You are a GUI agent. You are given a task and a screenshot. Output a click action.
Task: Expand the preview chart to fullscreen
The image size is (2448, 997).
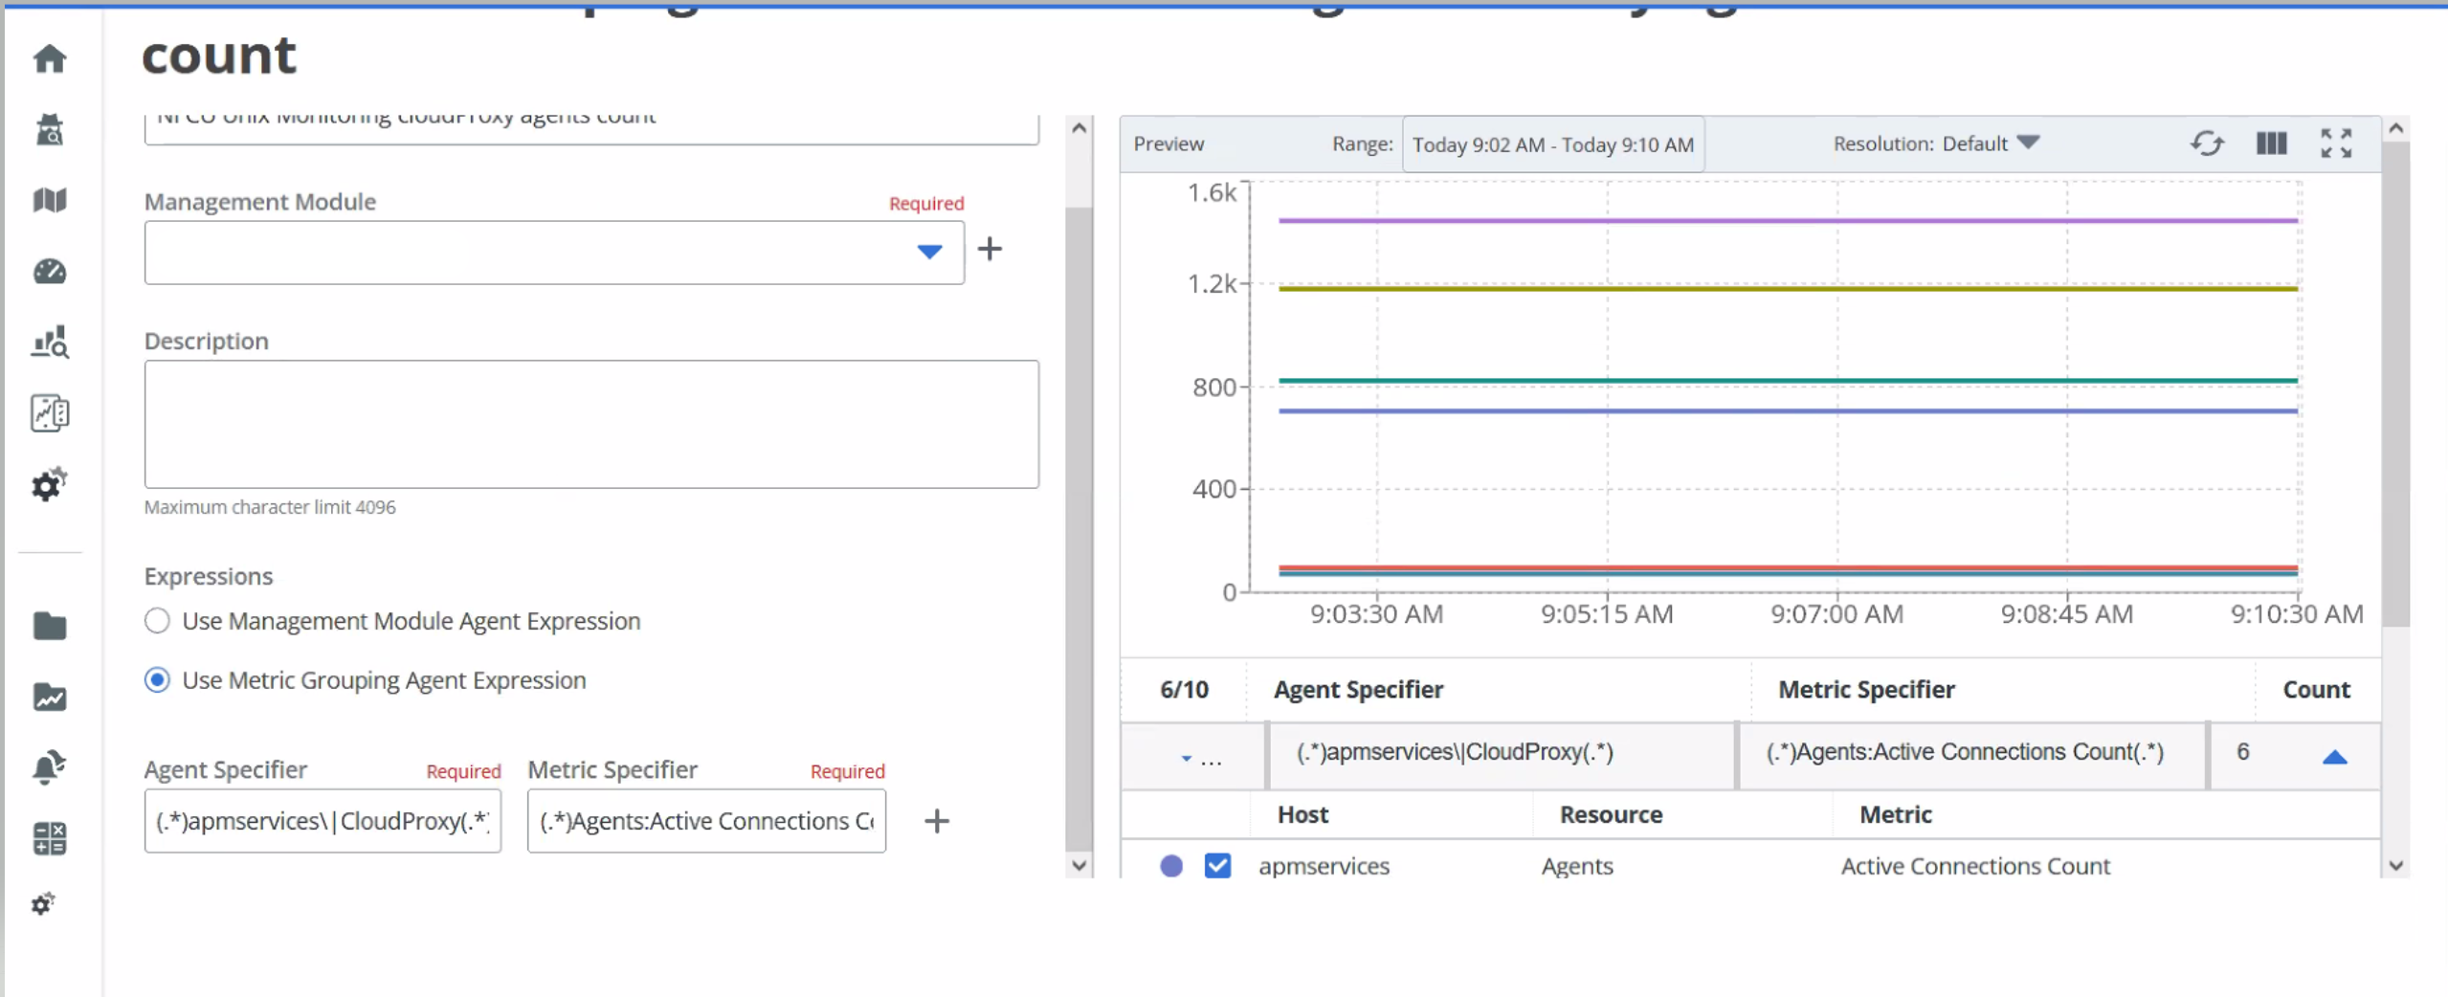point(2336,144)
